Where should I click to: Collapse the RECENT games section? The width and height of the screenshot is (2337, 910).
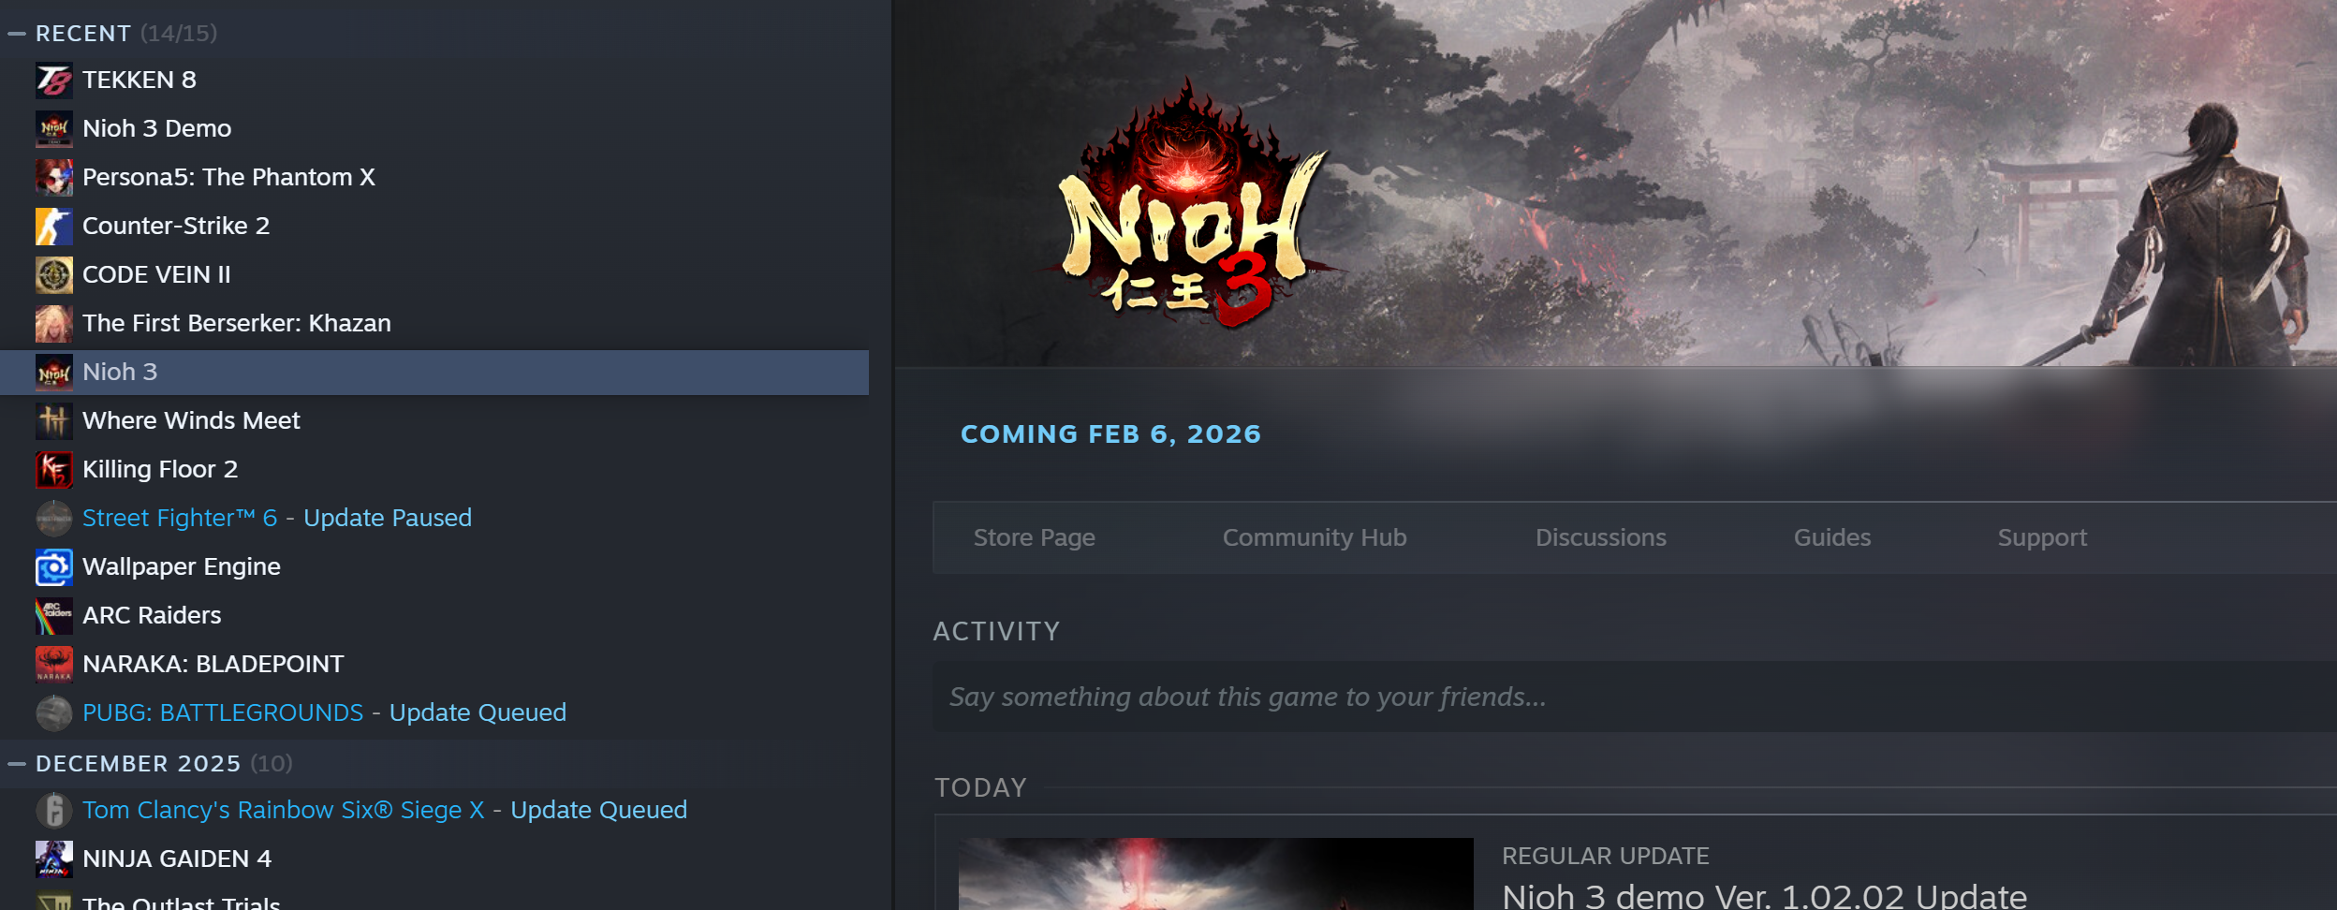[x=17, y=34]
